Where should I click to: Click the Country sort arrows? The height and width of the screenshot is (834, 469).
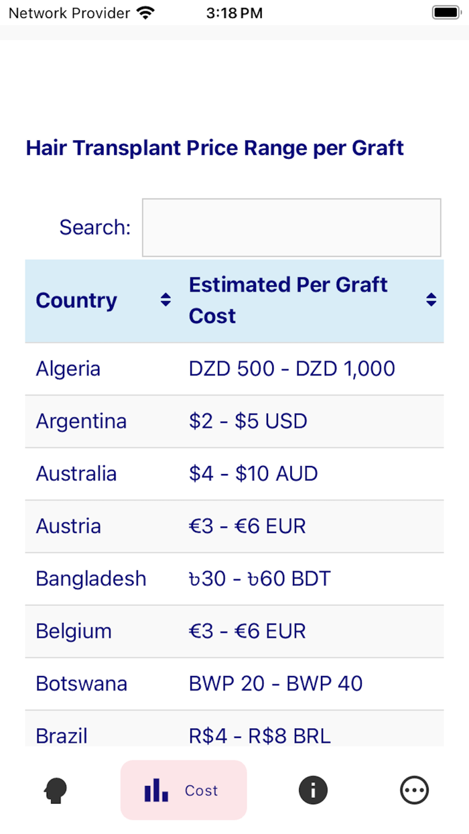[164, 300]
